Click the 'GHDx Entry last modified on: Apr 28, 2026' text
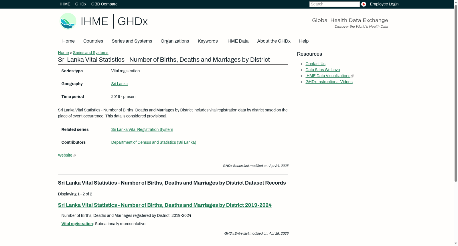Image resolution: width=458 pixels, height=246 pixels. [x=256, y=233]
